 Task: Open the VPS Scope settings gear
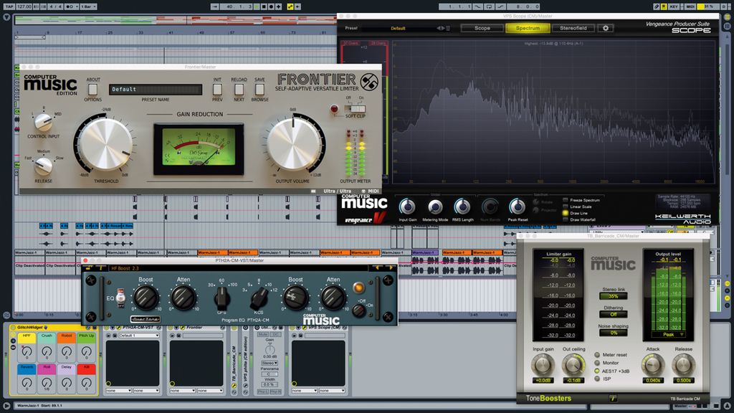pyautogui.click(x=605, y=27)
